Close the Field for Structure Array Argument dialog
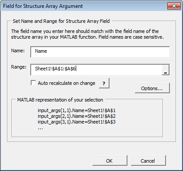 [174, 6]
